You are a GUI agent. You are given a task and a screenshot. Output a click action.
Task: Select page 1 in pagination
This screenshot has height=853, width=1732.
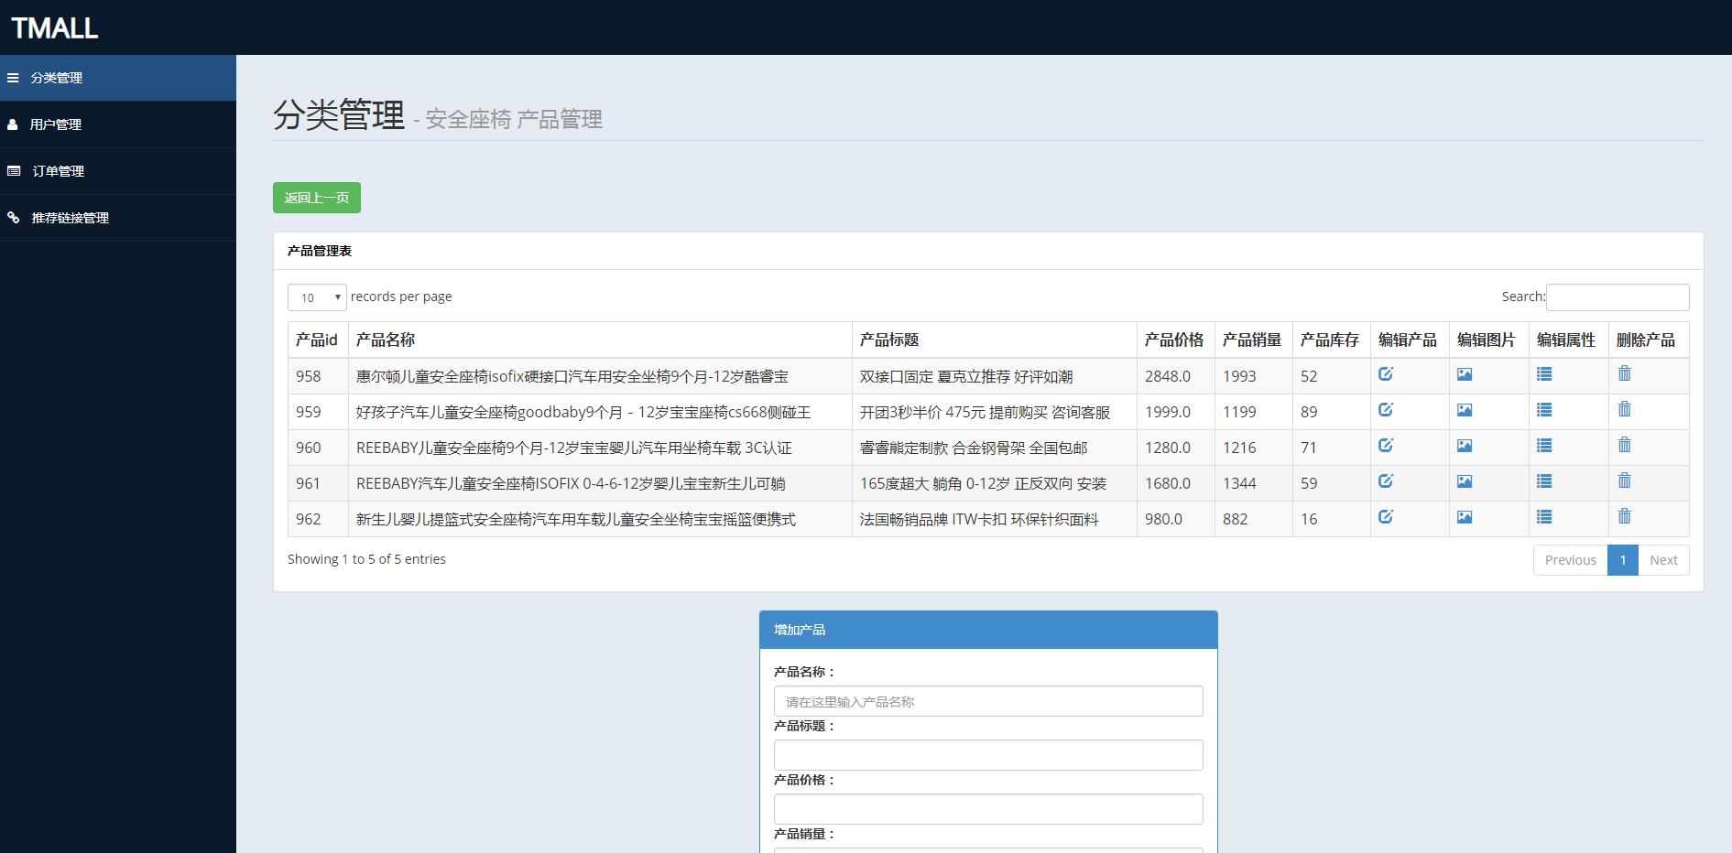[1622, 560]
